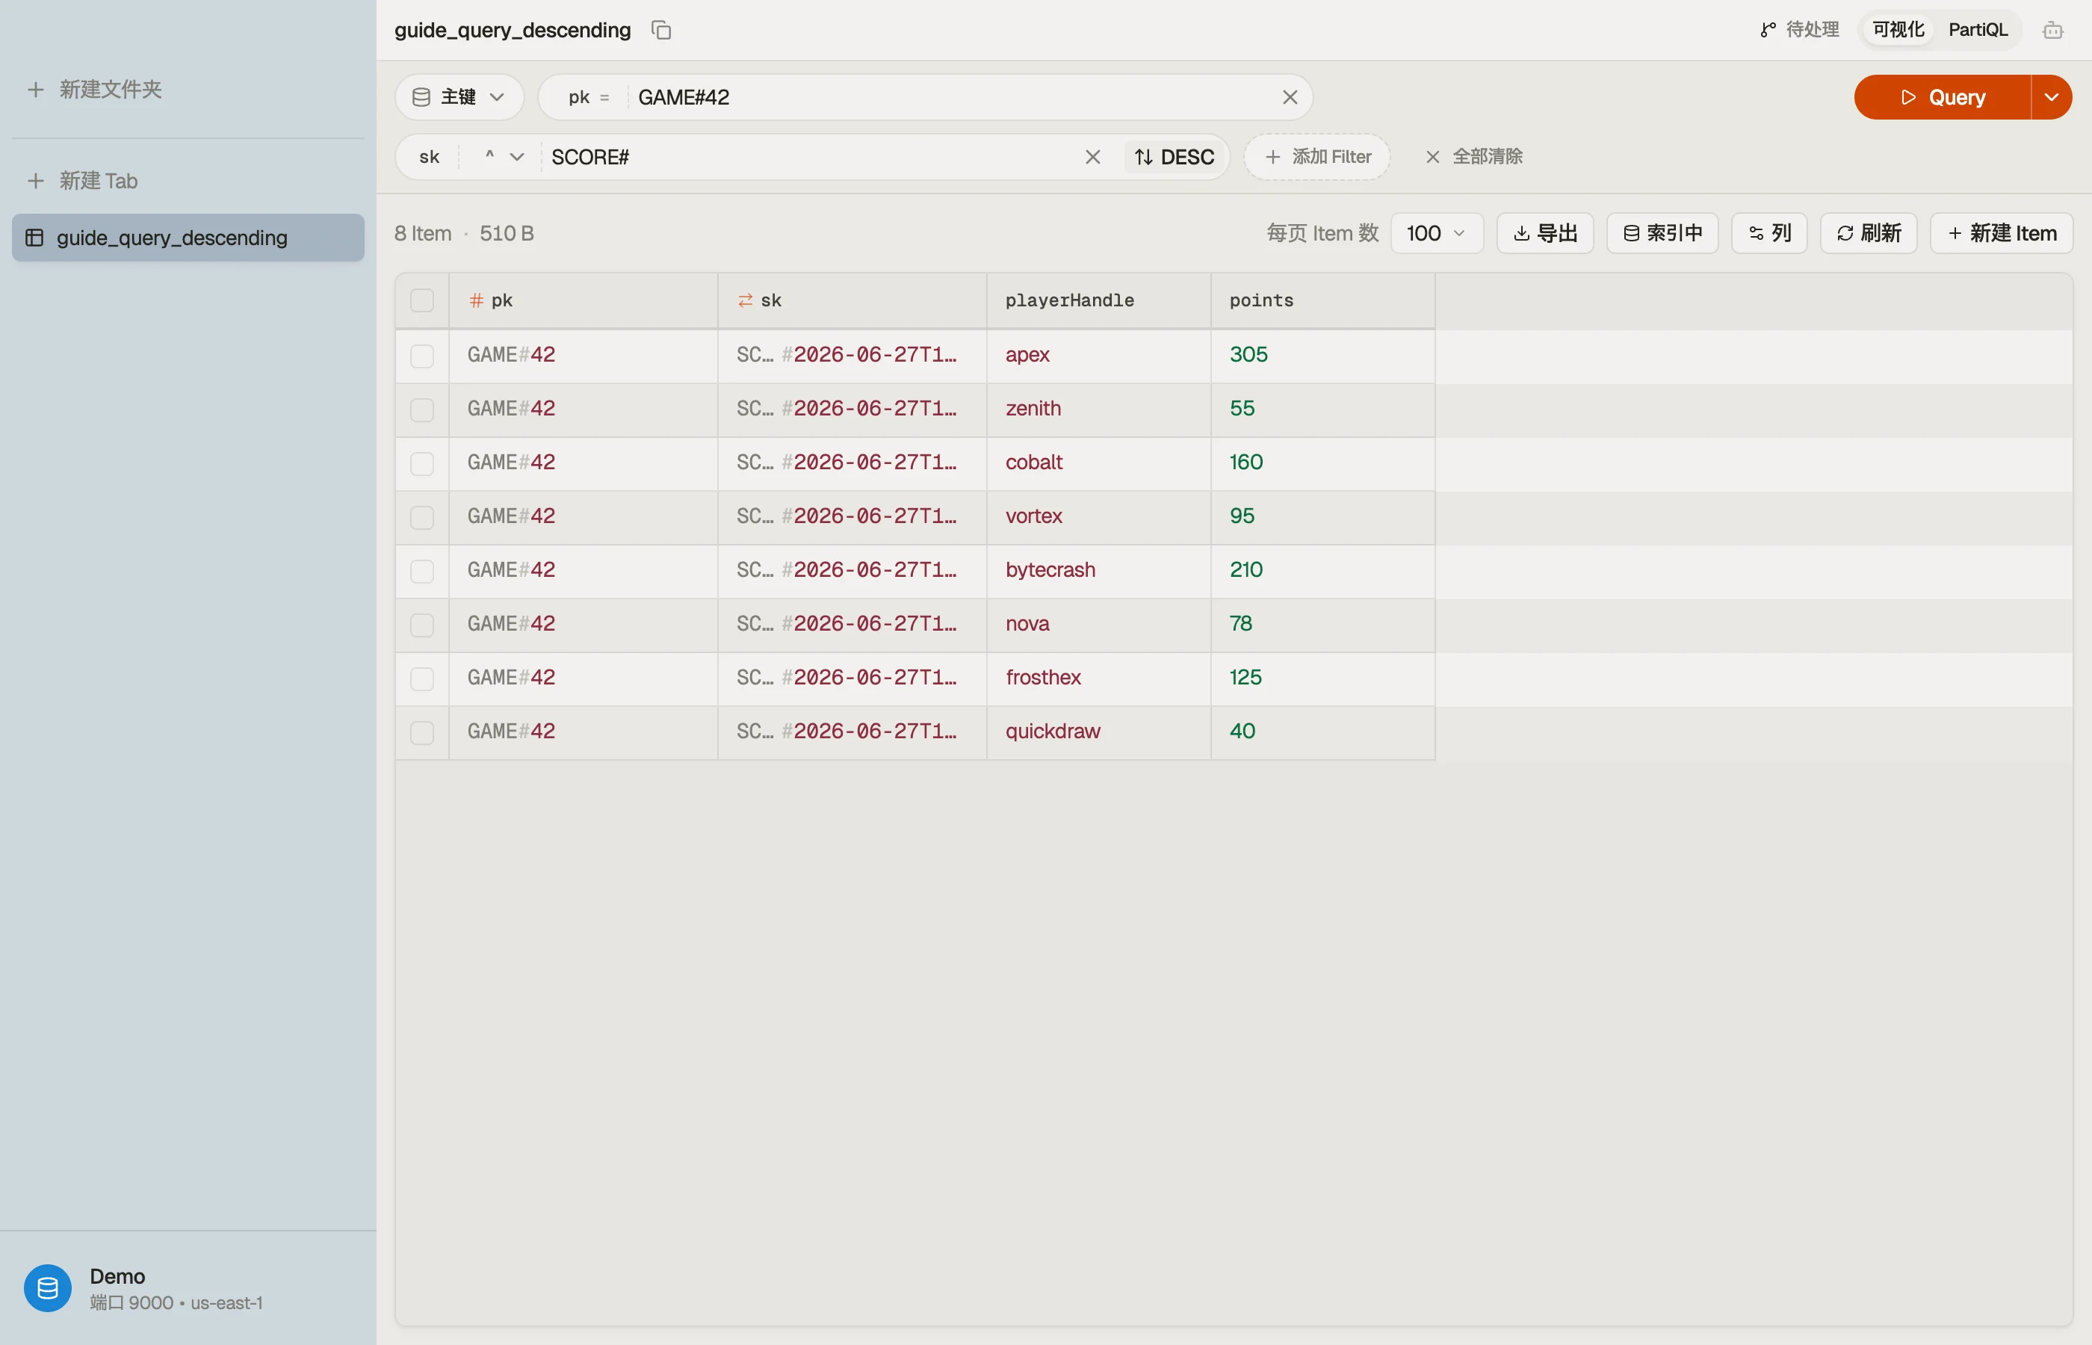Copy the guide_query_descending table name

pyautogui.click(x=661, y=31)
